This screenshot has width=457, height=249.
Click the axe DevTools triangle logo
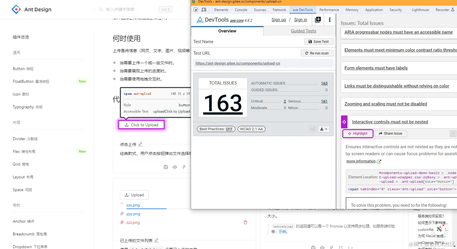point(200,20)
